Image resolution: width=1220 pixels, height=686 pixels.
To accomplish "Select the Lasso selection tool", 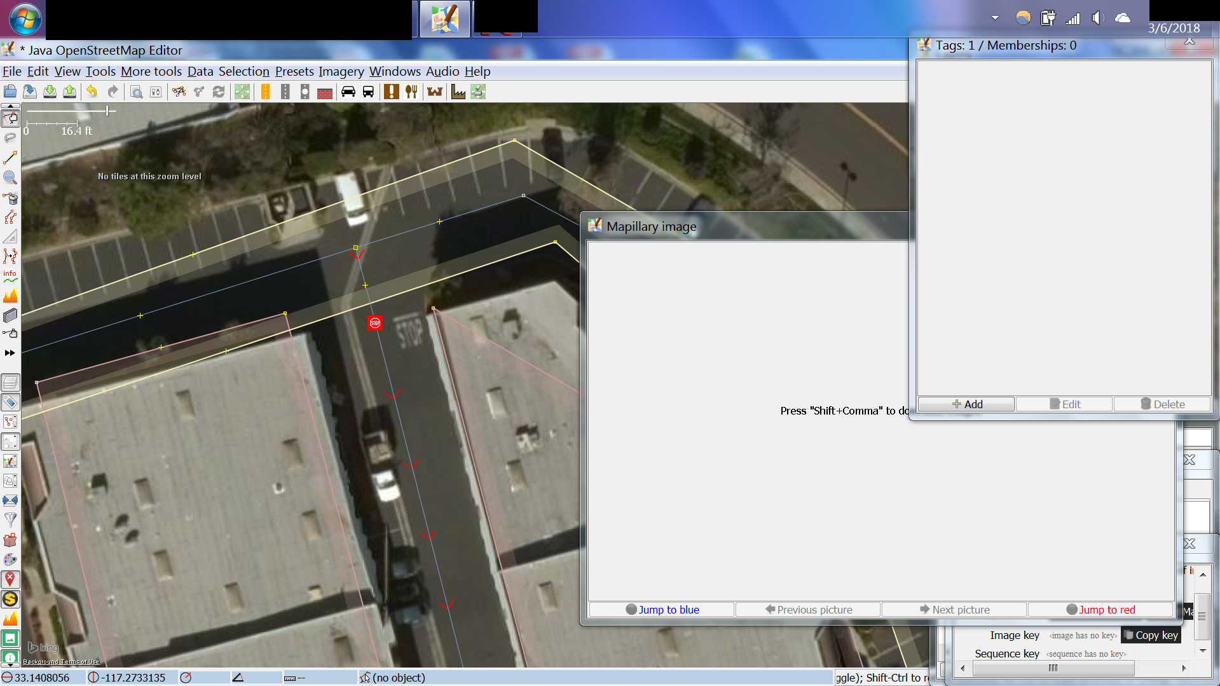I will (x=10, y=138).
